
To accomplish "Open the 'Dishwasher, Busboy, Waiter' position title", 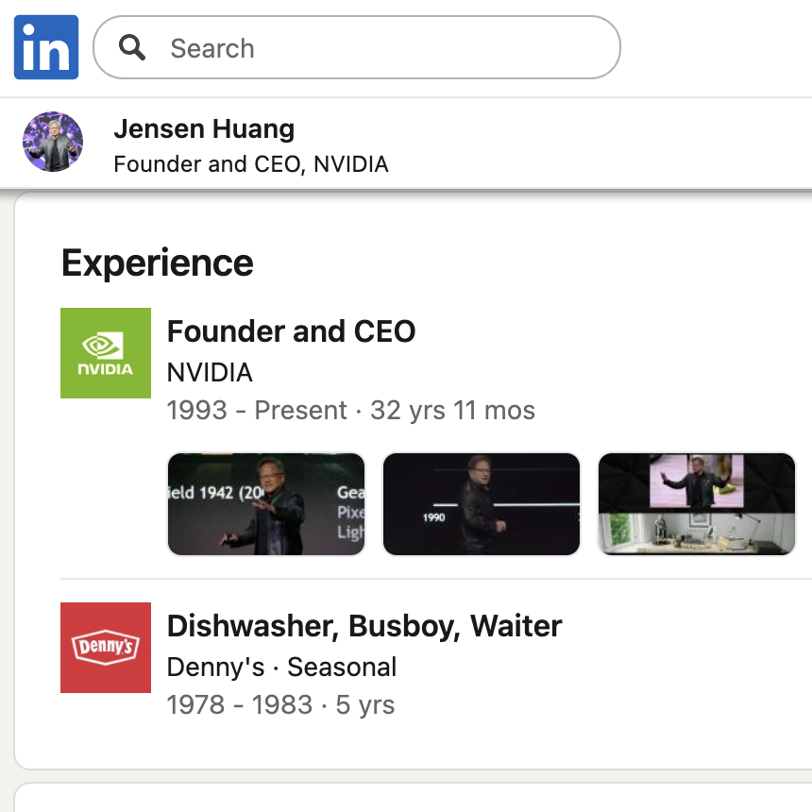I will tap(364, 626).
